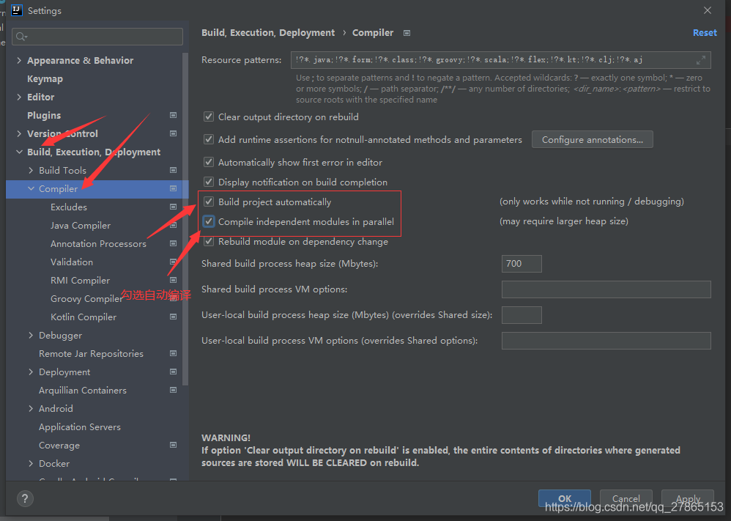This screenshot has width=731, height=521.
Task: Click project-level icon next to Coverage
Action: click(x=173, y=445)
